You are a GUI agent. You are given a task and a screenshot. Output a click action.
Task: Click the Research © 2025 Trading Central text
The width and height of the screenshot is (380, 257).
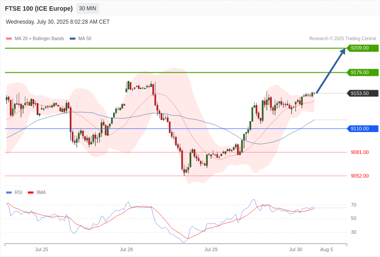[342, 38]
